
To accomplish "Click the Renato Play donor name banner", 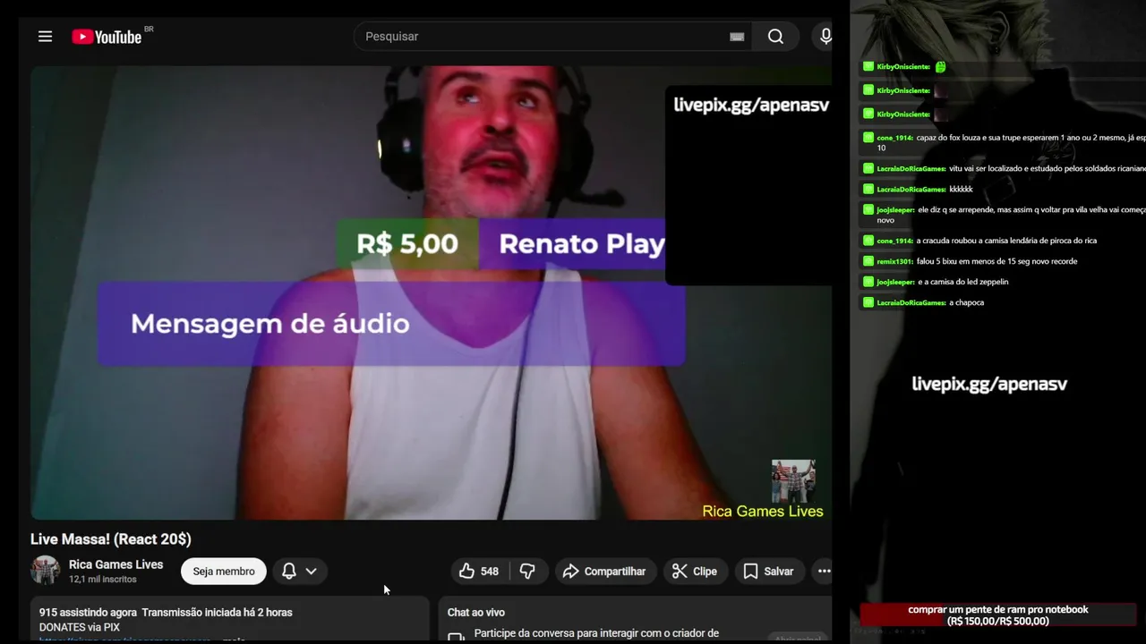I will 573,244.
